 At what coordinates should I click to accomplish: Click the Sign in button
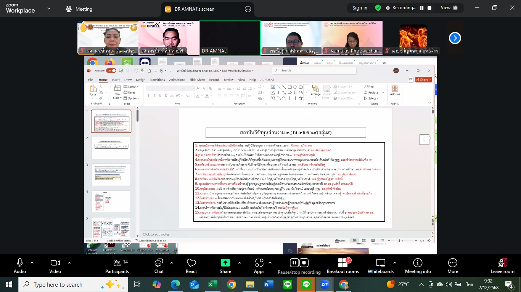[360, 8]
